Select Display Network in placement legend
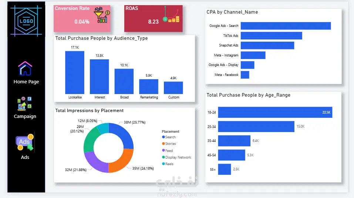Screen dimensions: 354x198 178,157
